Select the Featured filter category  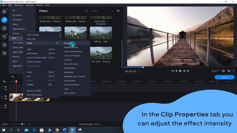pyautogui.click(x=17, y=20)
